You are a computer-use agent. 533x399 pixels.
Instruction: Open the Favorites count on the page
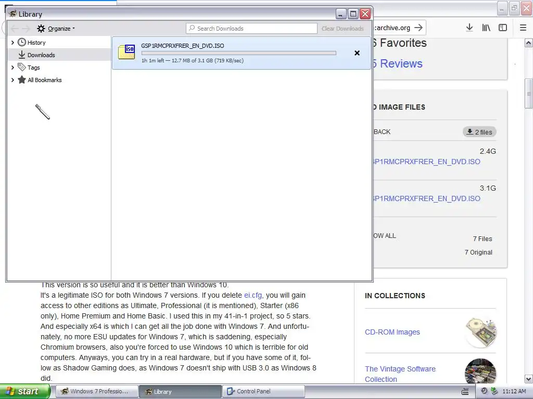pos(400,43)
